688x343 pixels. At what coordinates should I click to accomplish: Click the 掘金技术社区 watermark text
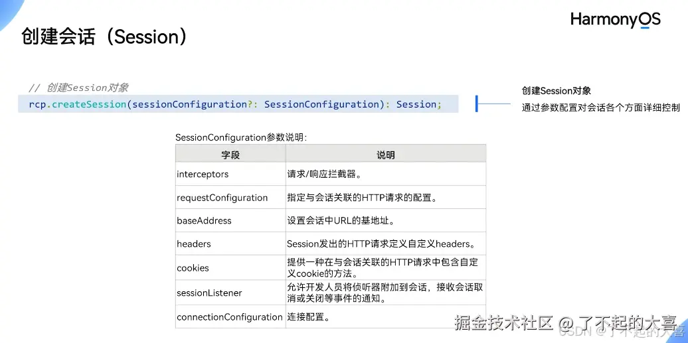click(505, 323)
